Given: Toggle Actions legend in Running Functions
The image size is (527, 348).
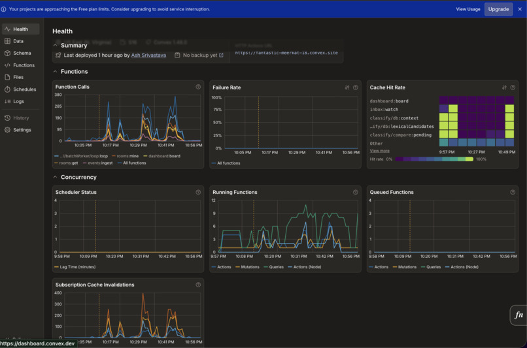Looking at the screenshot, I should (222, 267).
